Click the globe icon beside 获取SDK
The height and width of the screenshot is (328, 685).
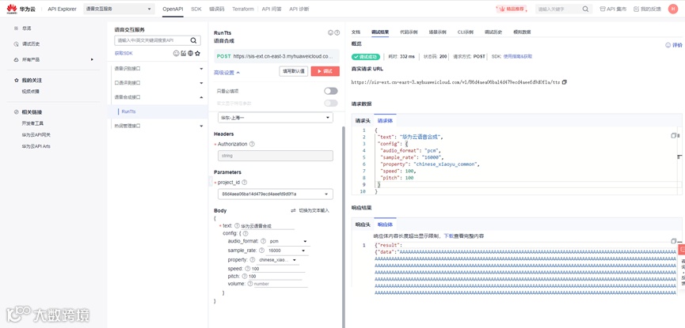click(x=191, y=53)
